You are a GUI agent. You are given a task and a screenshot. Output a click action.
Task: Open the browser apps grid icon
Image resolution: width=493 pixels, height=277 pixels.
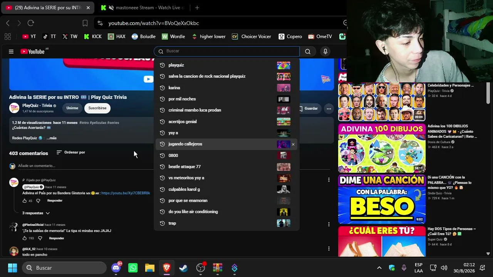click(8, 37)
